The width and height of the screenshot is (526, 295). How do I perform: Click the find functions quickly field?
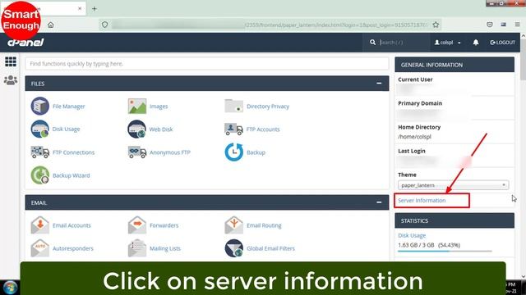pyautogui.click(x=207, y=64)
